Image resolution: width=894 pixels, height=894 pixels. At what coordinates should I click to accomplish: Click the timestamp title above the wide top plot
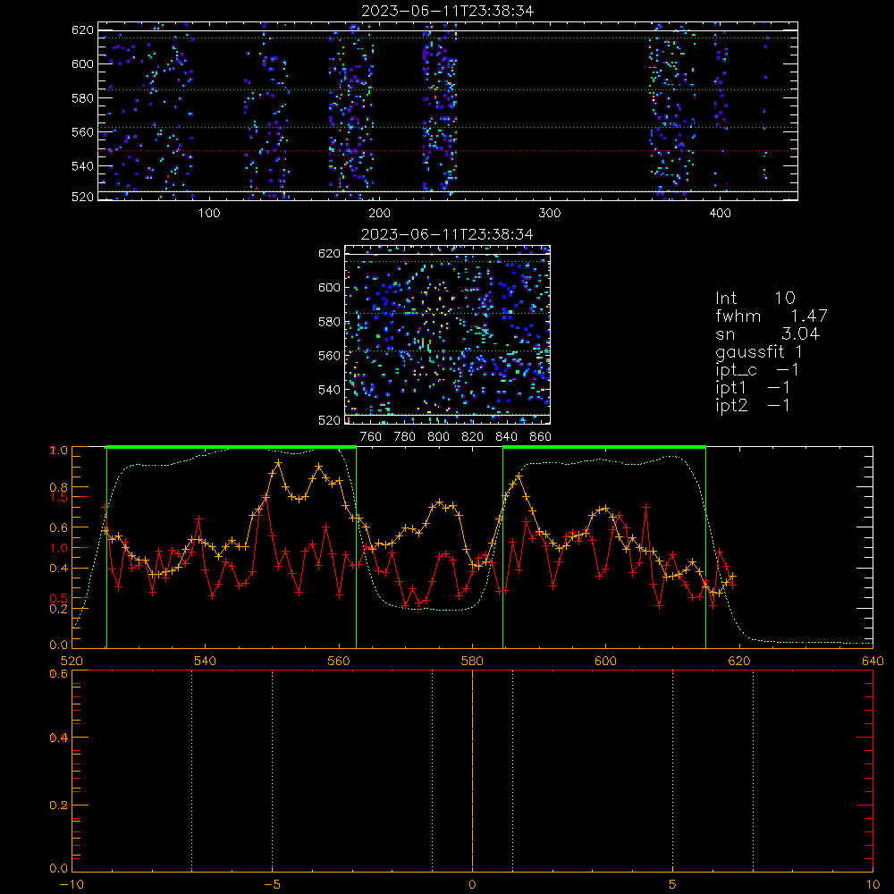(448, 11)
